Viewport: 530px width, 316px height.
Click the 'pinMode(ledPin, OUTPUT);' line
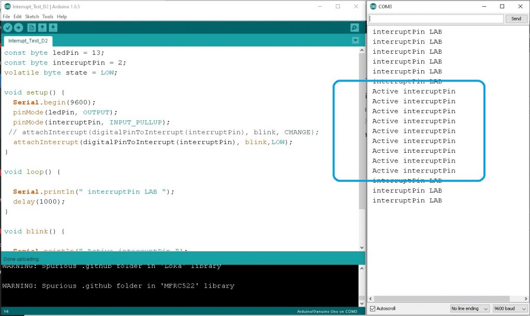(65, 112)
